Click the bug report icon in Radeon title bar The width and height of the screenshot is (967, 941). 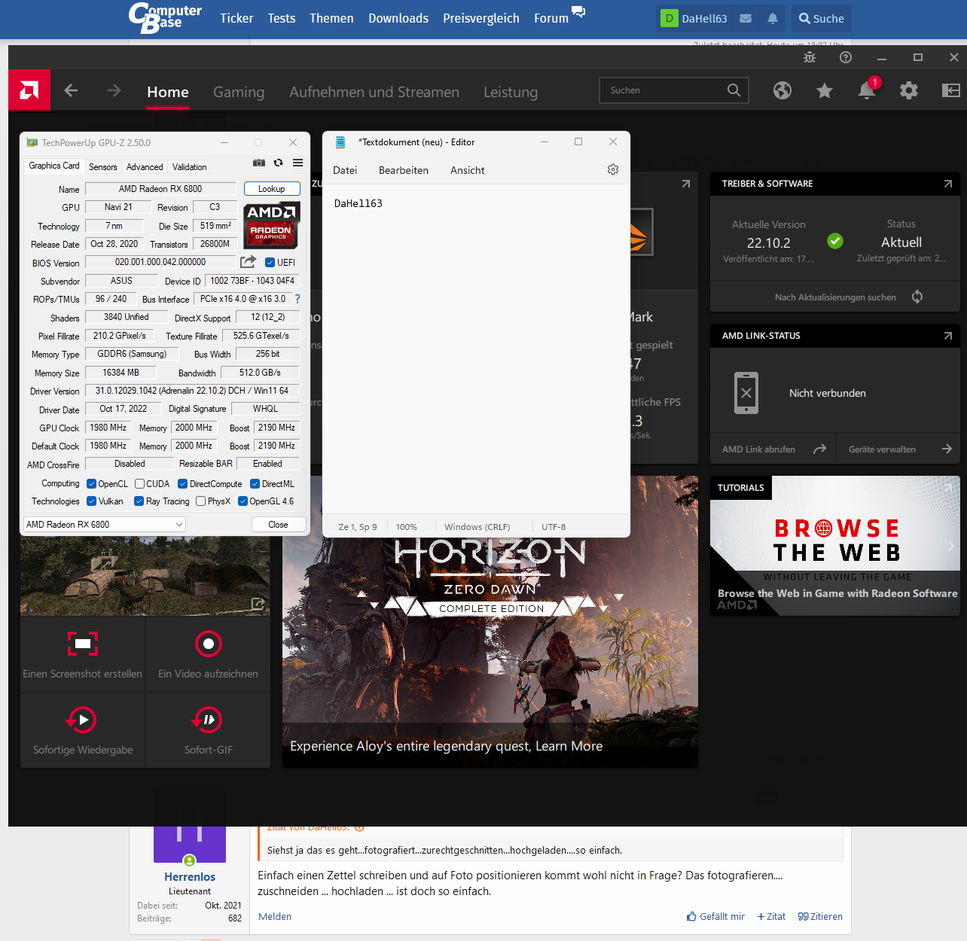click(x=810, y=57)
